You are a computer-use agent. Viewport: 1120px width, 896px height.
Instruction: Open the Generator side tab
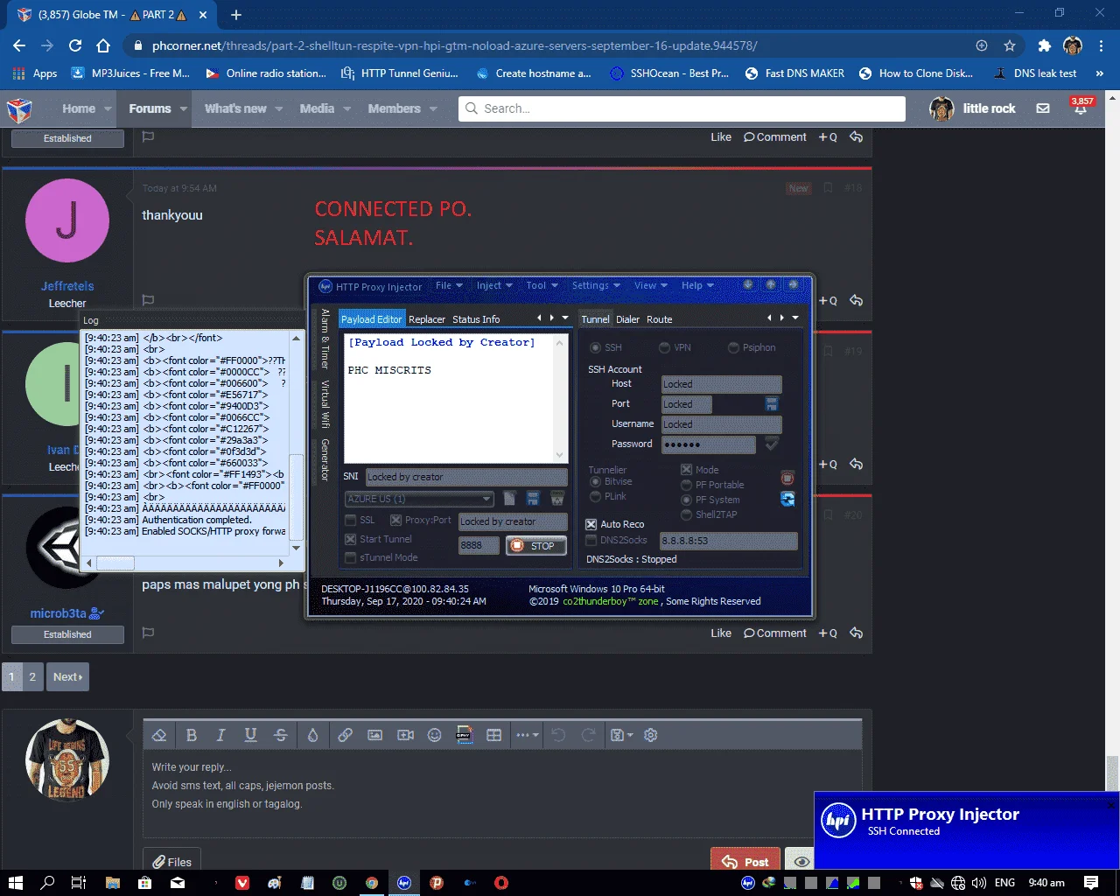click(x=325, y=459)
